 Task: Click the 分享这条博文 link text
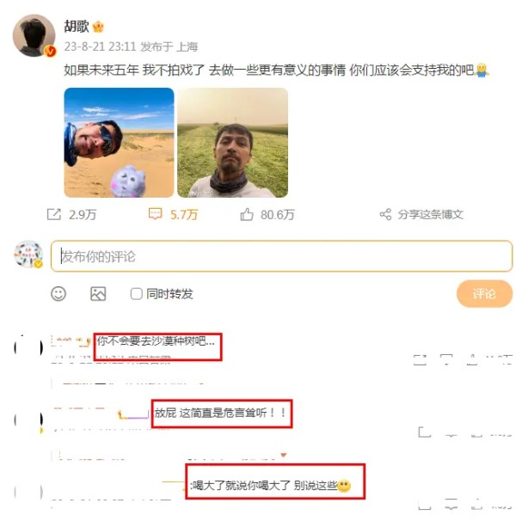431,214
